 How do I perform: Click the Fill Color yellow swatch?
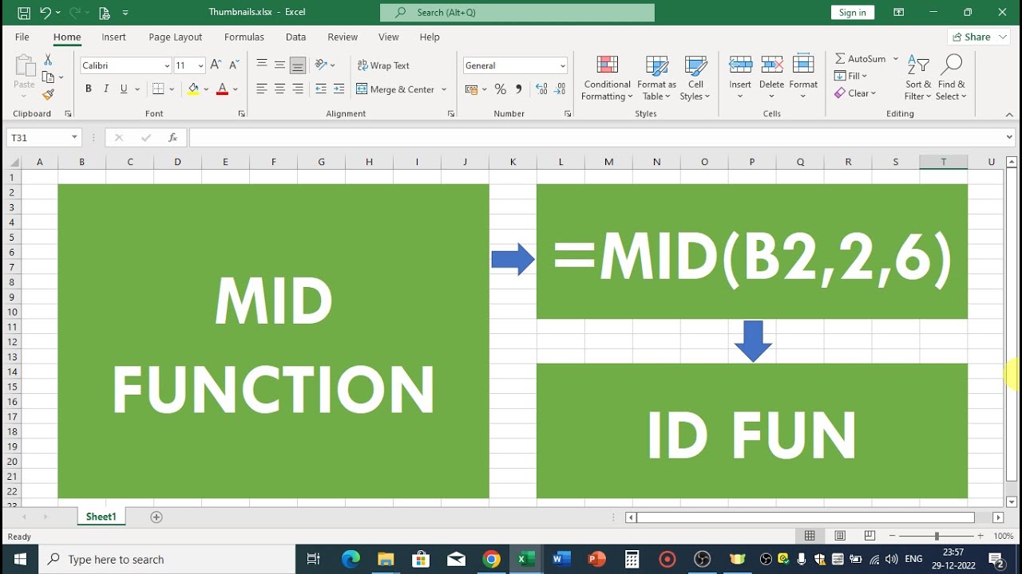[x=193, y=89]
